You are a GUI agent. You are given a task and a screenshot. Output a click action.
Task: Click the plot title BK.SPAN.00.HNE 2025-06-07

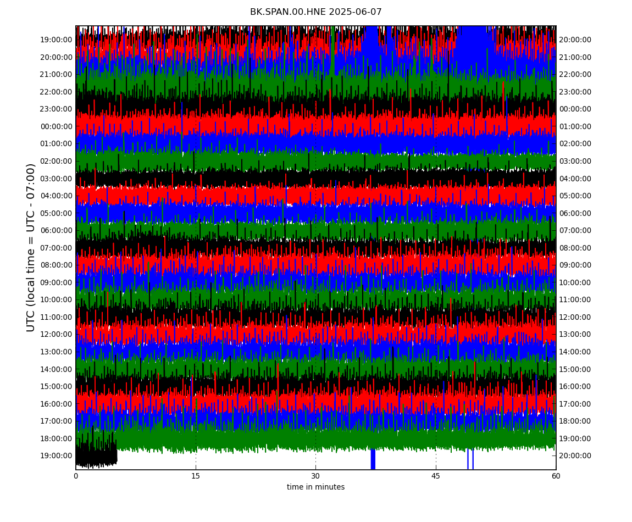[x=315, y=12]
